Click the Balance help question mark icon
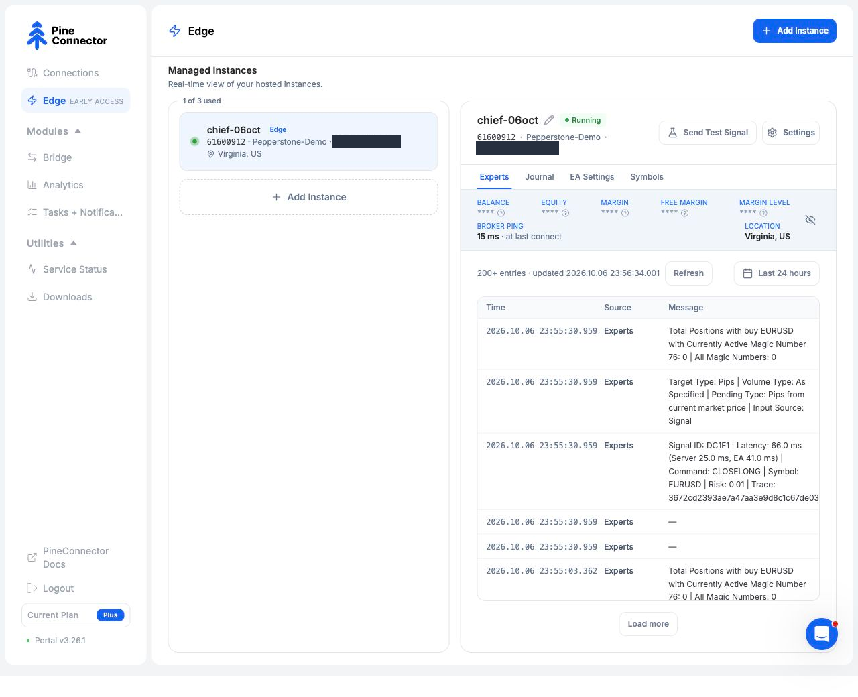858x697 pixels. point(501,213)
